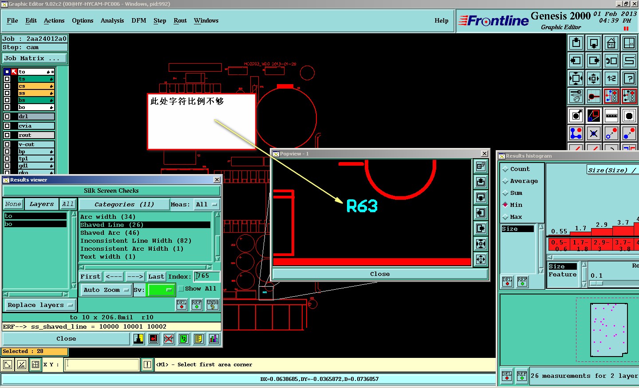This screenshot has height=388, width=639.
Task: Open the Meas All dropdown
Action: pos(207,204)
